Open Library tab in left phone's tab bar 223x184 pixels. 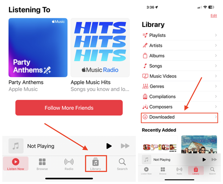(96, 164)
